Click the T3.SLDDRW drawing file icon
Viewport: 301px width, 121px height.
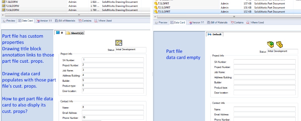point(3,10)
